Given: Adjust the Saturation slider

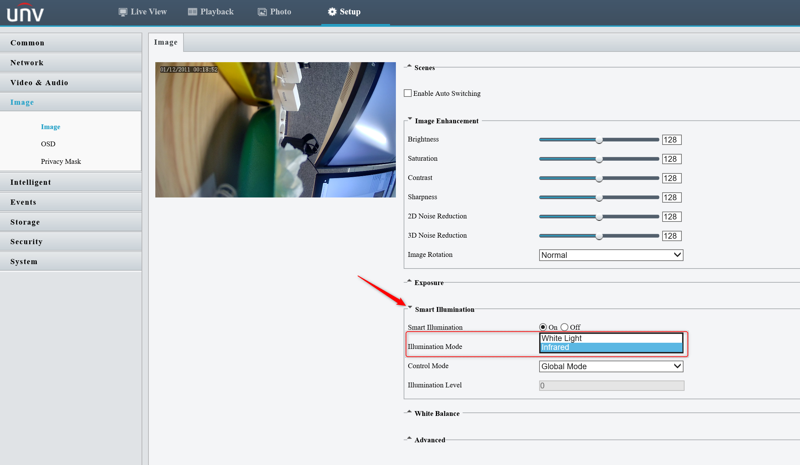Looking at the screenshot, I should tap(599, 159).
